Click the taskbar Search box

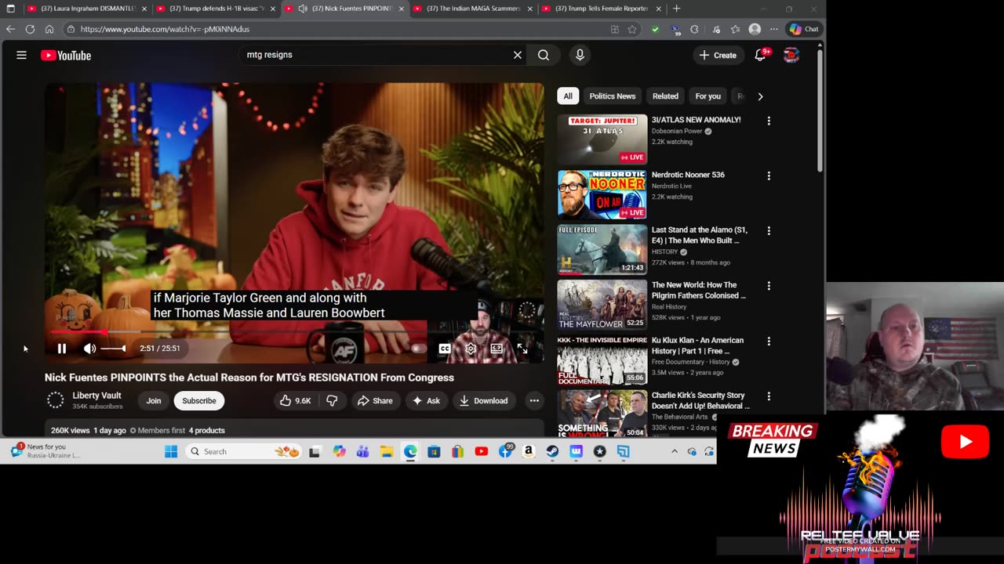[245, 451]
